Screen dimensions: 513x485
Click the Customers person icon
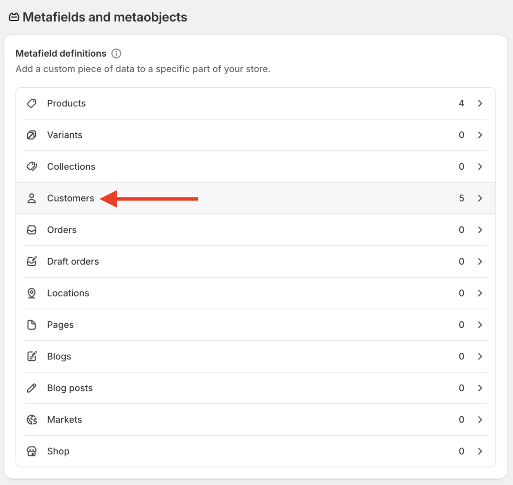[x=32, y=198]
